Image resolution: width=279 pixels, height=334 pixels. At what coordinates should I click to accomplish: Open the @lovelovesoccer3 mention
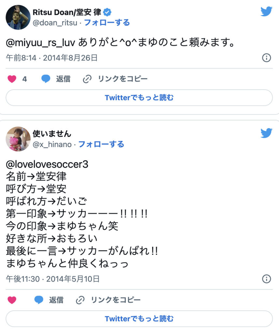tap(47, 164)
